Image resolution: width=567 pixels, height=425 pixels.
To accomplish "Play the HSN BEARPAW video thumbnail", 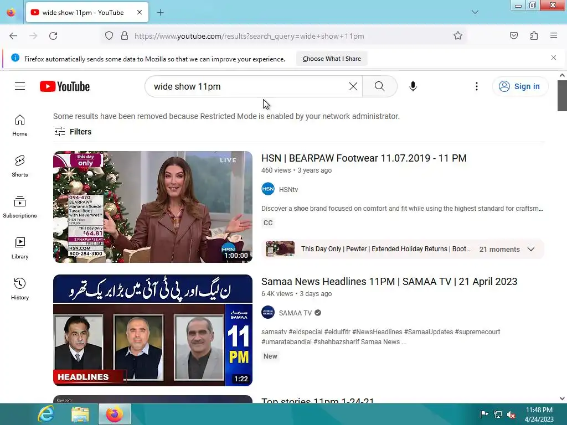I will (x=153, y=207).
